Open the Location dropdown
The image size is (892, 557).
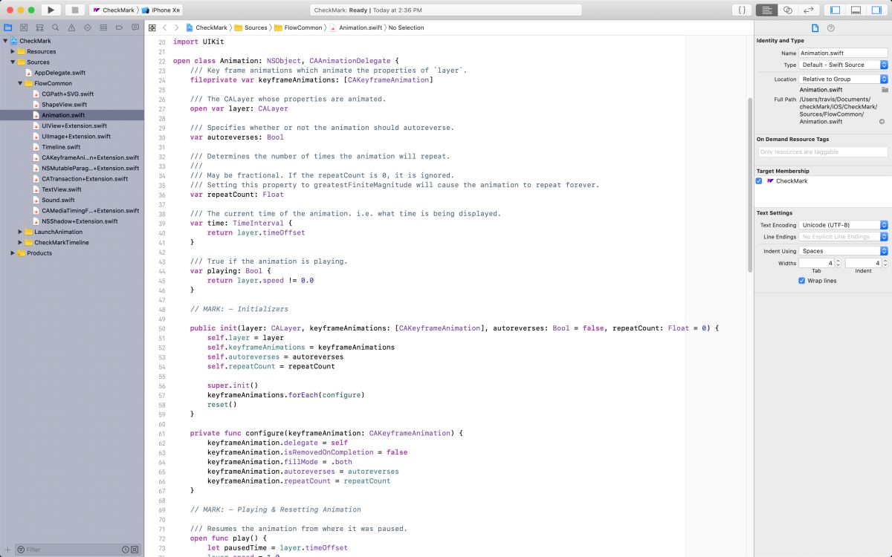[843, 79]
